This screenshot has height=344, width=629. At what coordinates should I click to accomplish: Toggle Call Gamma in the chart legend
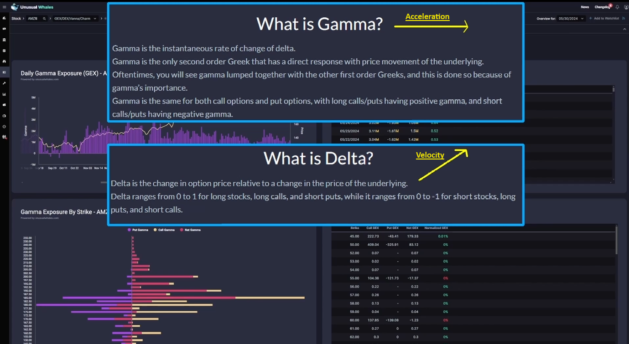165,230
